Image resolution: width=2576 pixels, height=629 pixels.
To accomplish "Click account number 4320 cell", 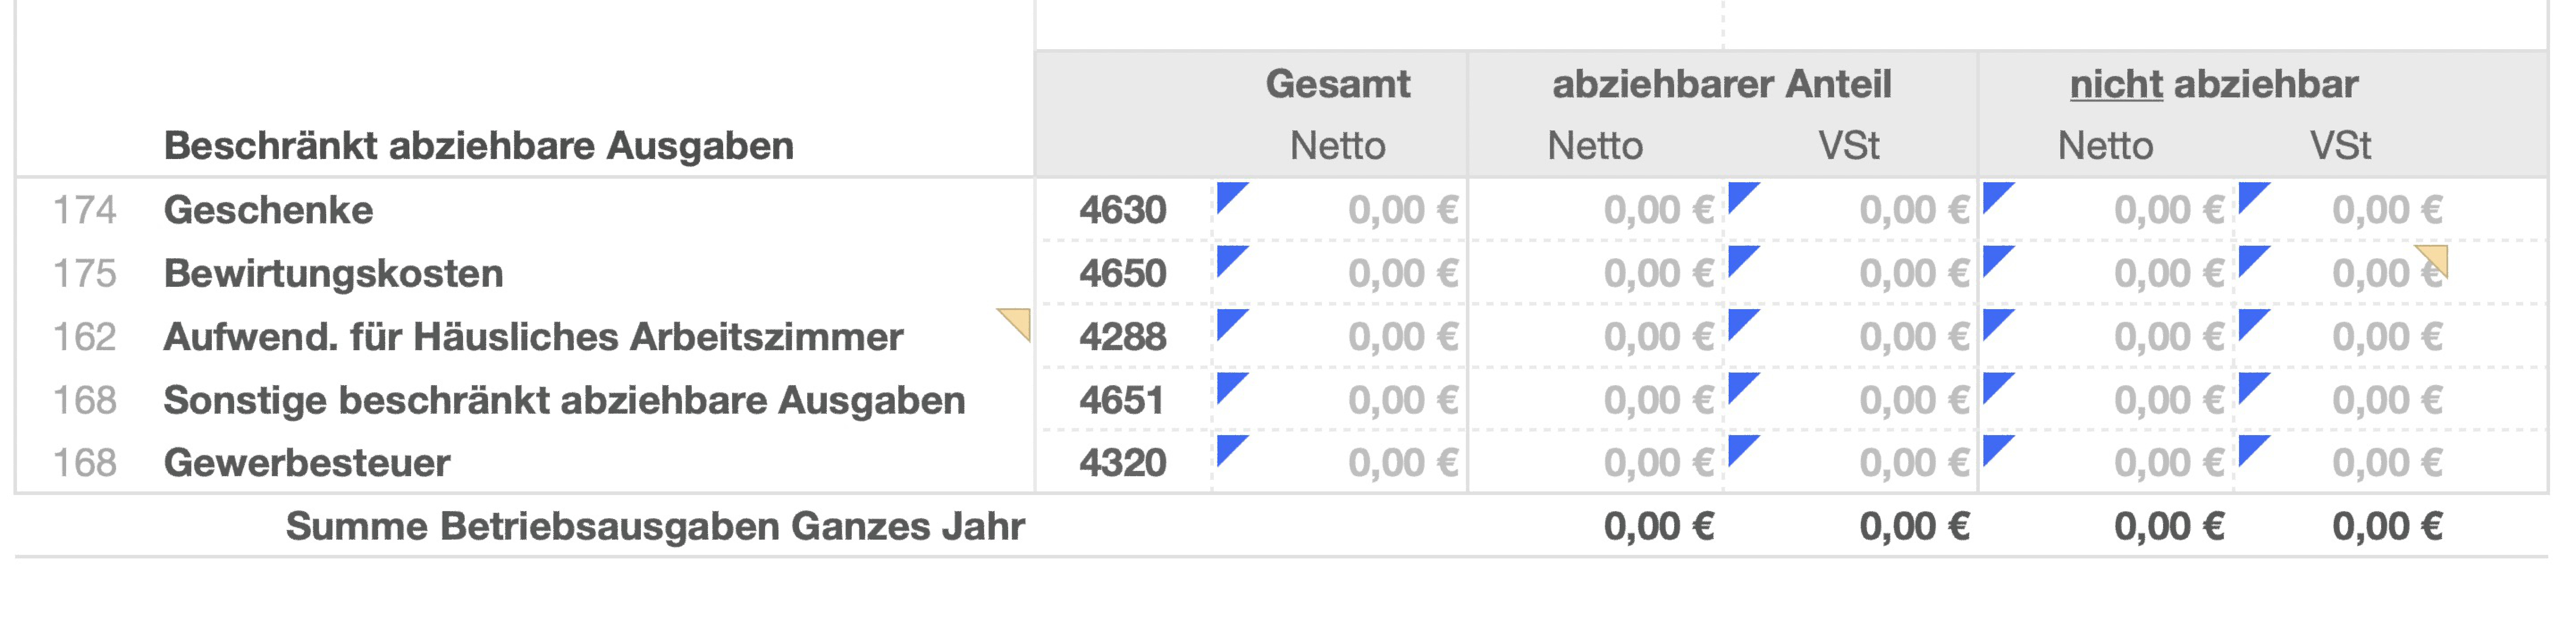I will pos(1122,463).
